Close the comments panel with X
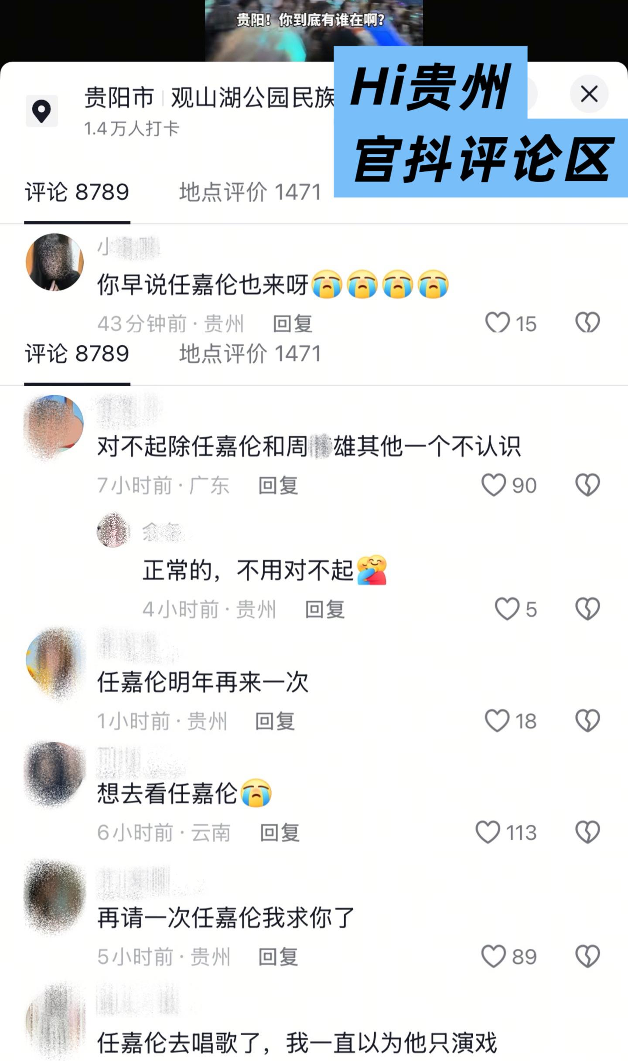628x1061 pixels. 589,94
